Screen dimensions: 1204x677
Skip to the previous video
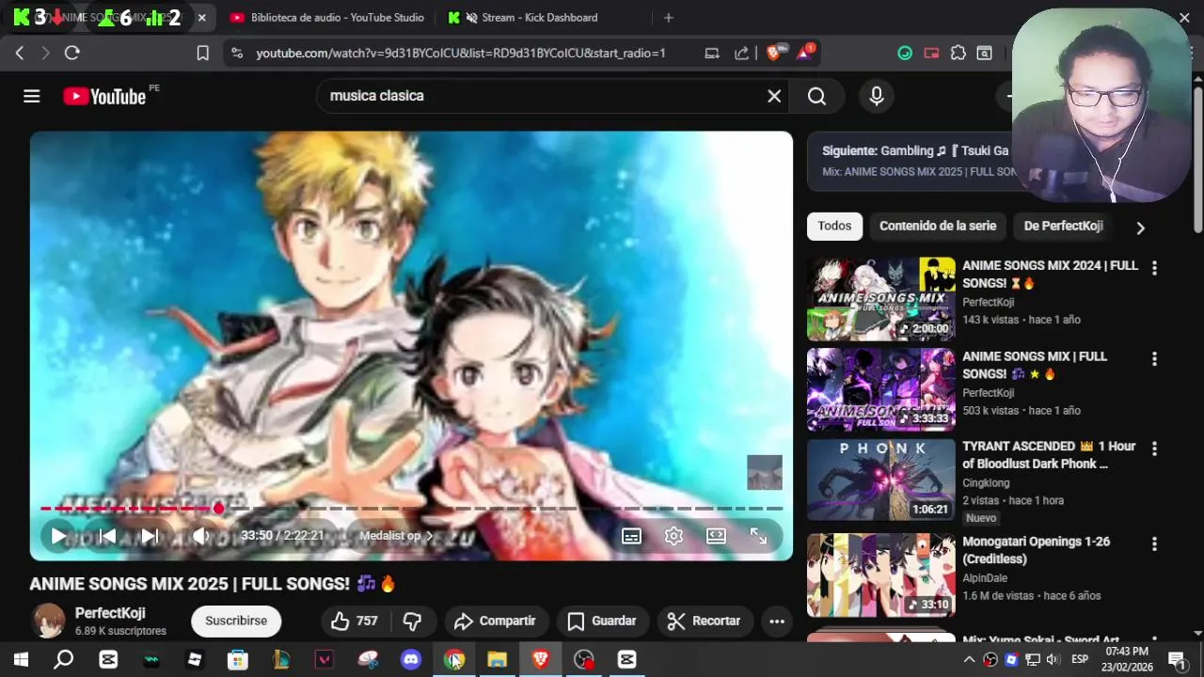coord(107,536)
